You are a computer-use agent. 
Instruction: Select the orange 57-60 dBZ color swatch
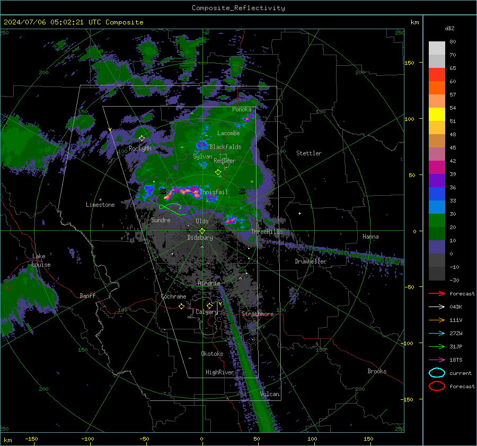(x=437, y=88)
